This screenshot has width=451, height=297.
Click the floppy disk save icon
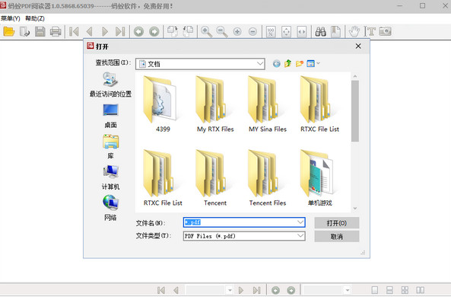pos(40,31)
